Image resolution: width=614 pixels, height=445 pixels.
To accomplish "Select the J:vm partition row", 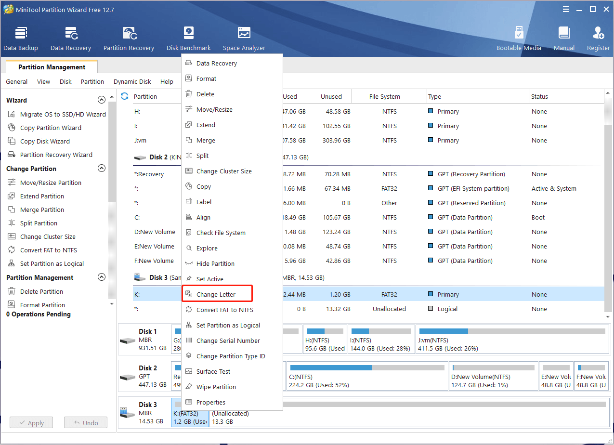I will [x=369, y=141].
